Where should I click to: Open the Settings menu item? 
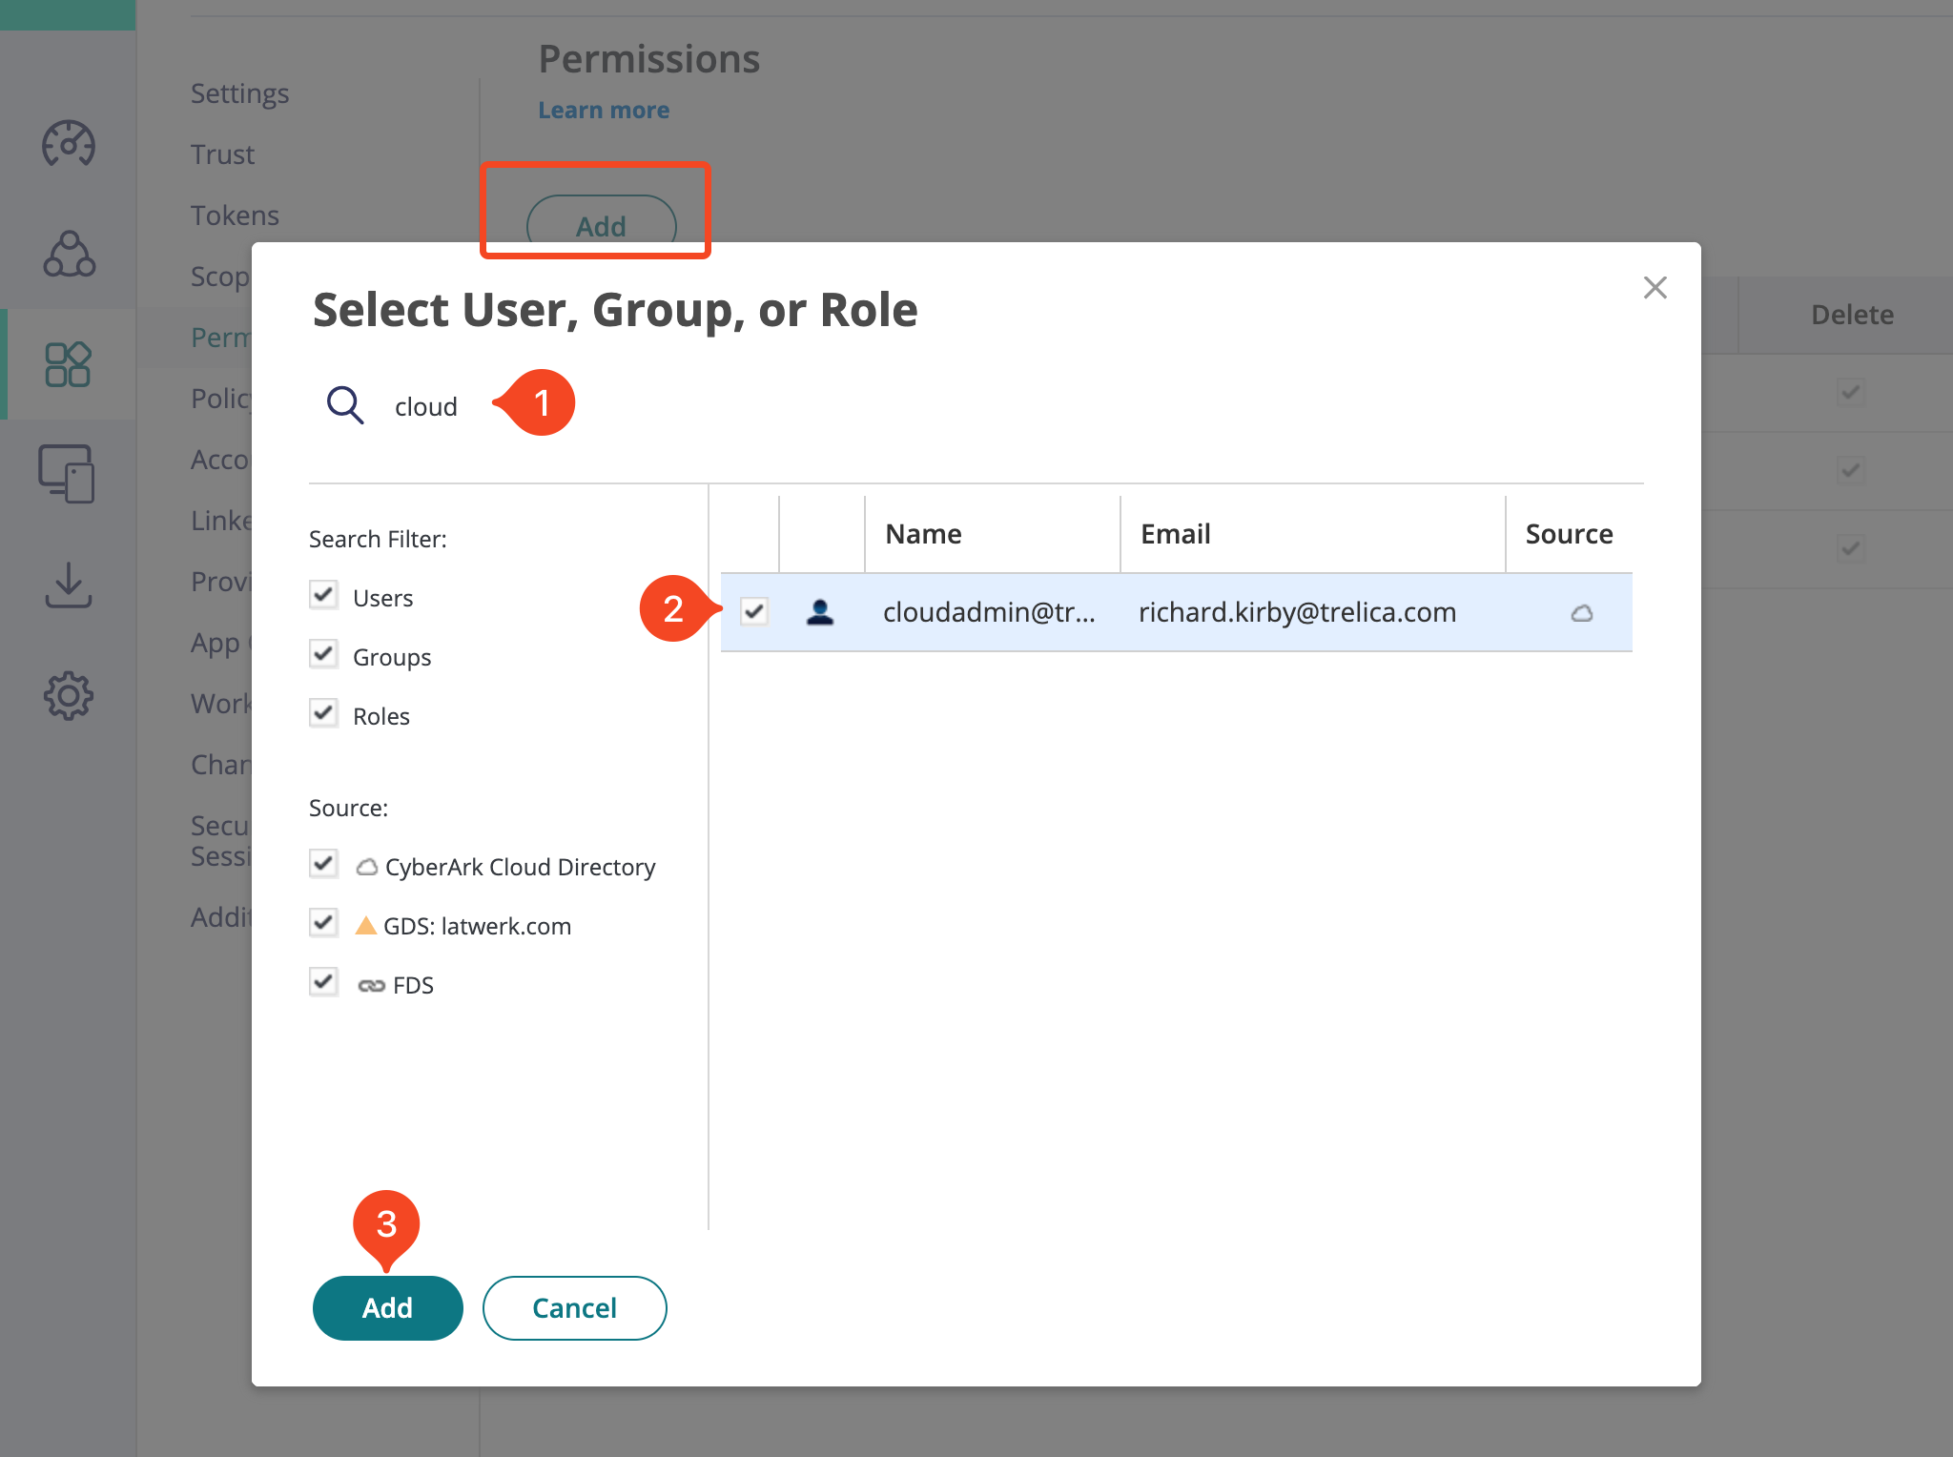(240, 93)
